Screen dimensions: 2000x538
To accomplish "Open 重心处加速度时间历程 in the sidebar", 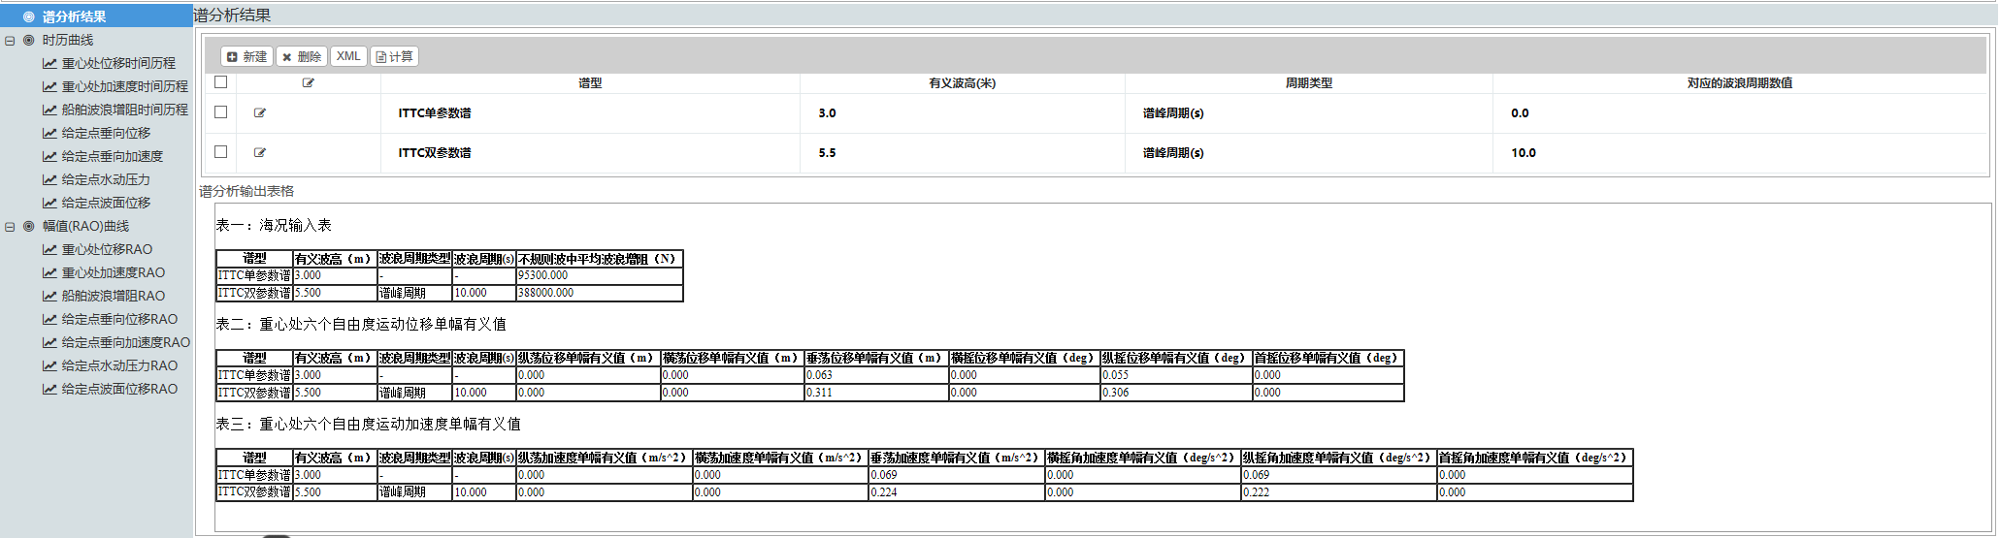I will click(x=124, y=86).
